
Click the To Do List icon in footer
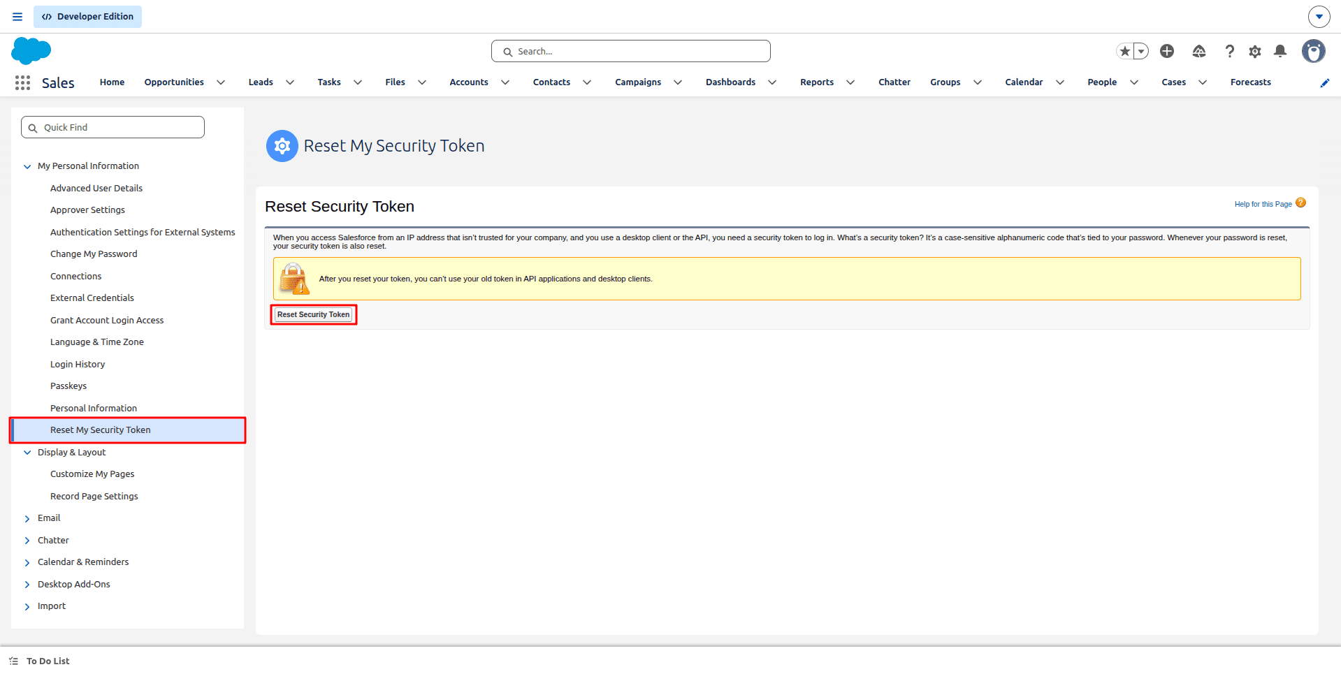pos(13,661)
